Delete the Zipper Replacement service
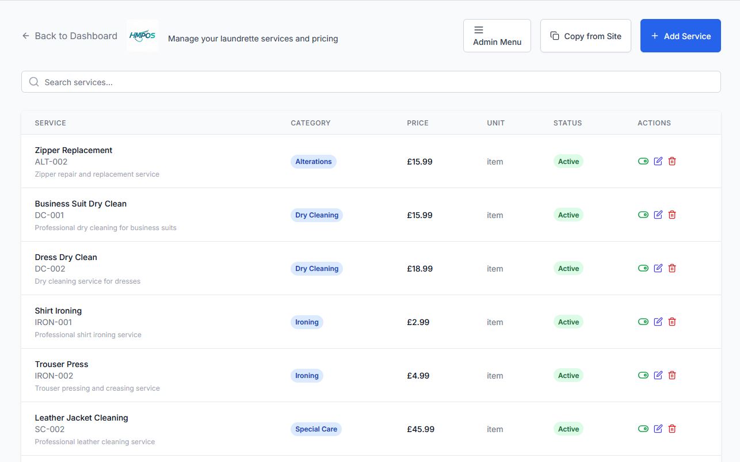Image resolution: width=740 pixels, height=462 pixels. tap(672, 161)
